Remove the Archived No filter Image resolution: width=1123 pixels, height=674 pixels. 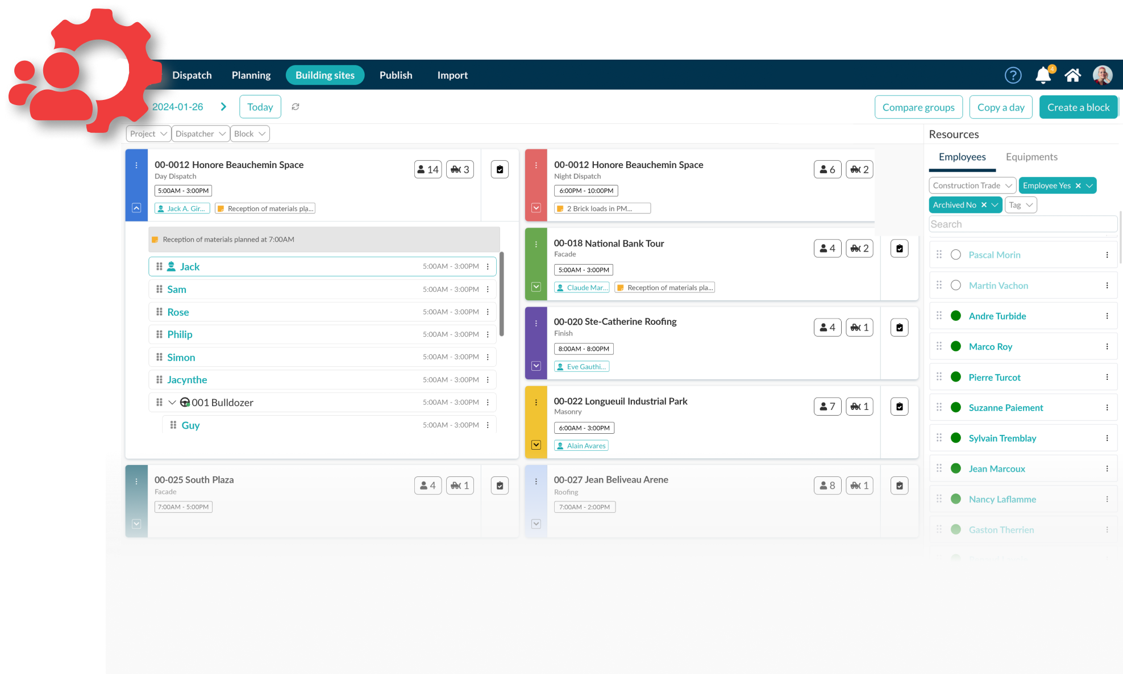(x=984, y=205)
